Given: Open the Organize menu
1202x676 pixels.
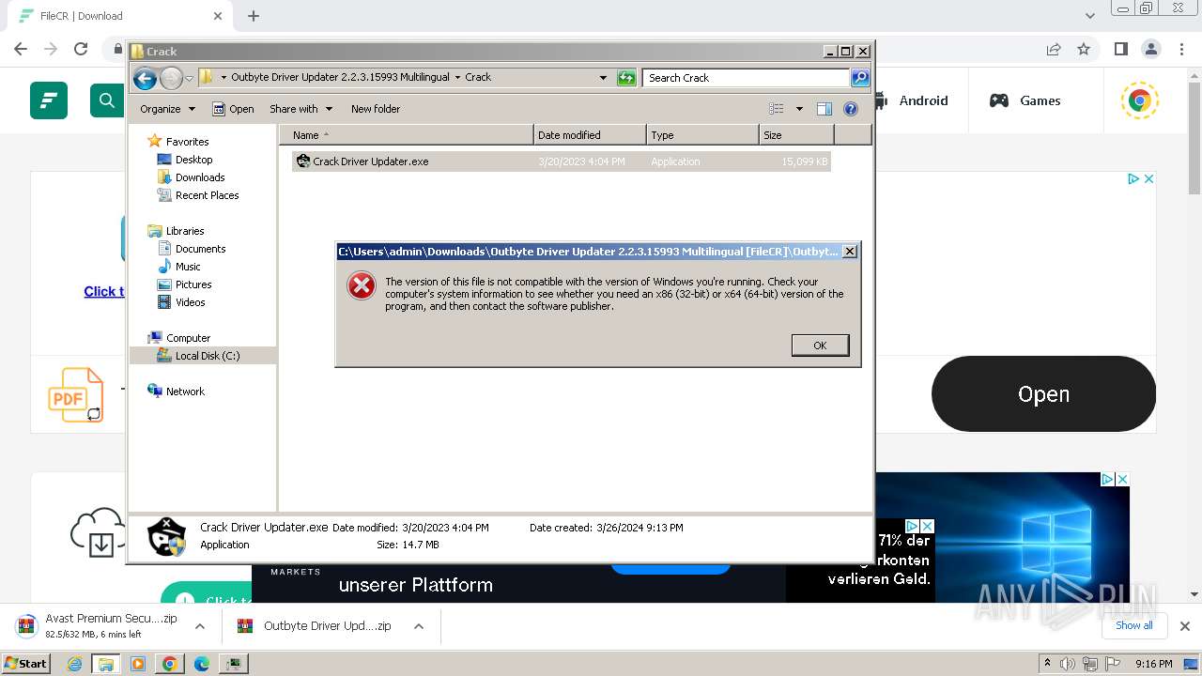Looking at the screenshot, I should point(167,109).
